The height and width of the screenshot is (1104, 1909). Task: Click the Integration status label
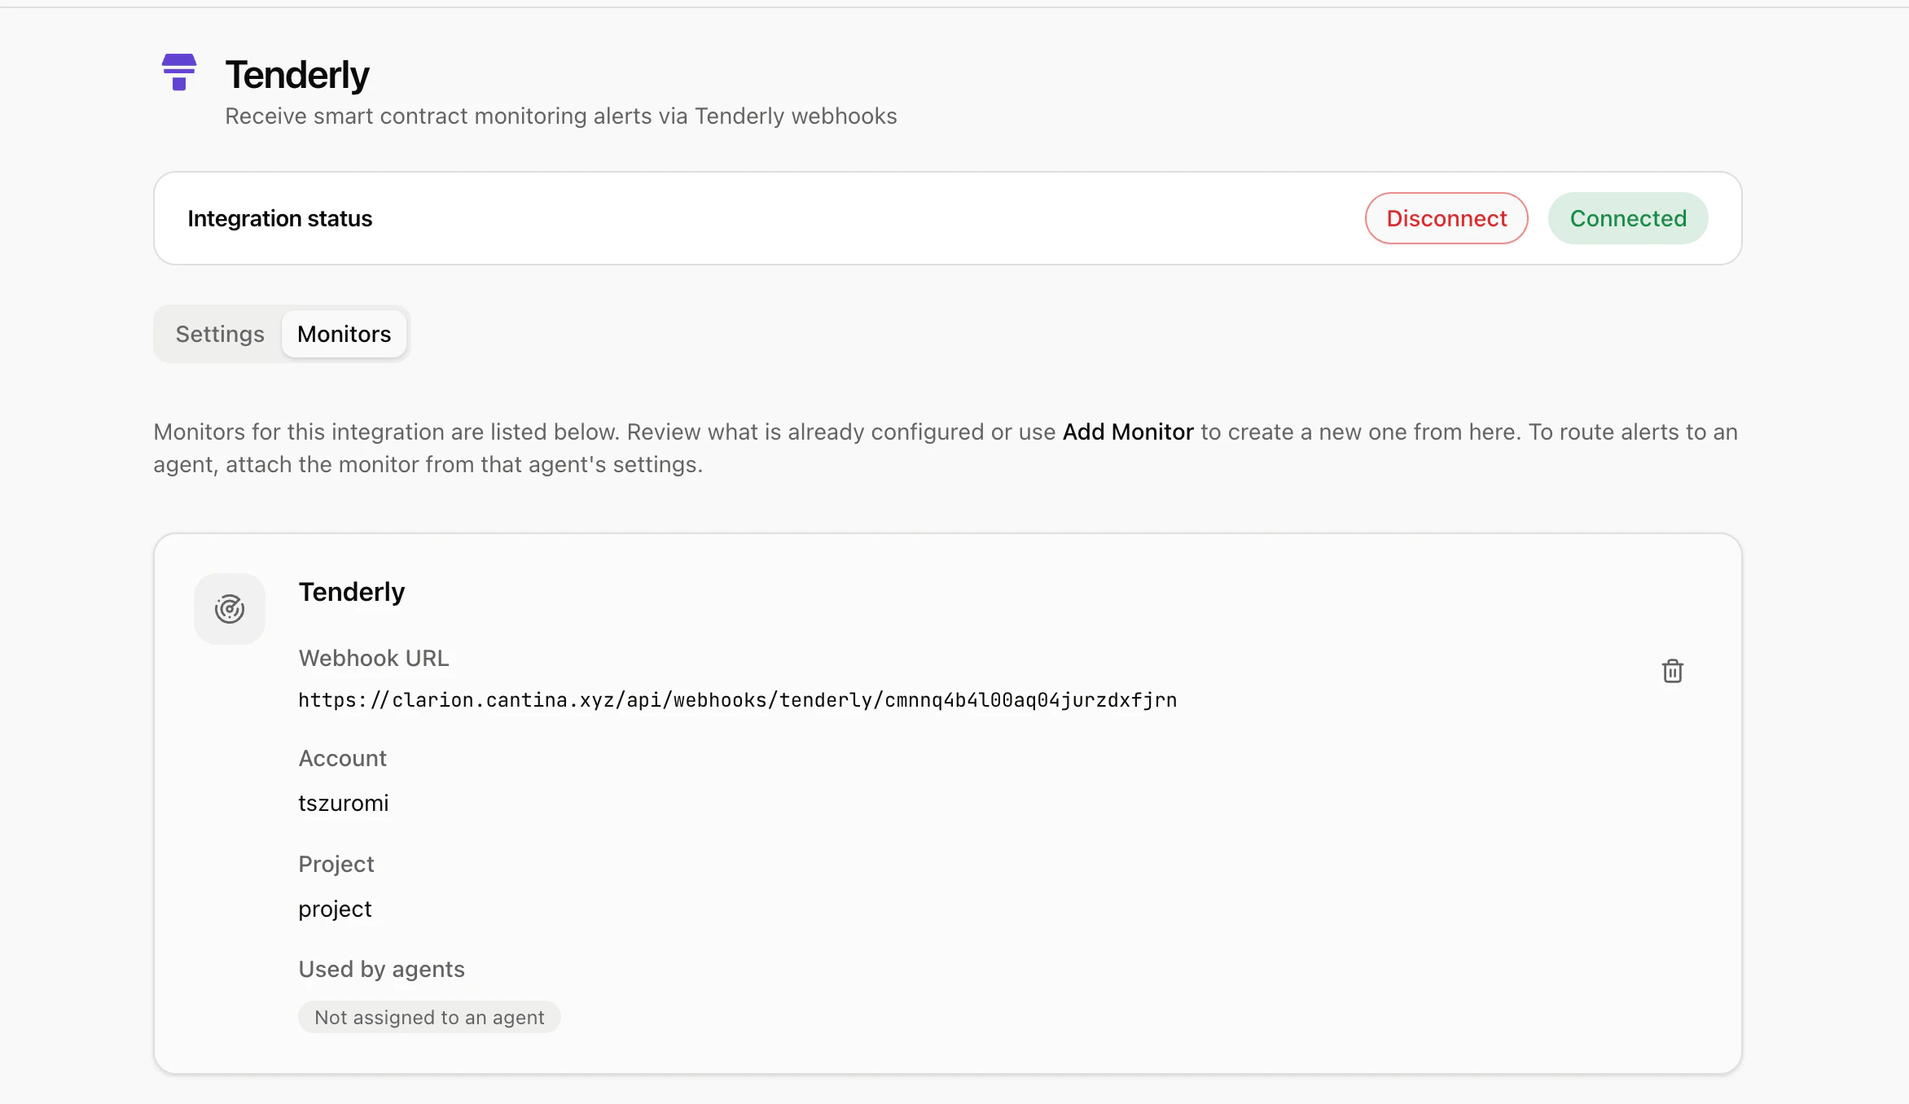click(x=279, y=218)
